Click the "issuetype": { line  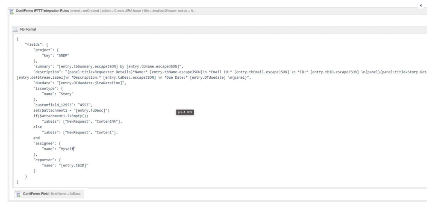coord(48,89)
